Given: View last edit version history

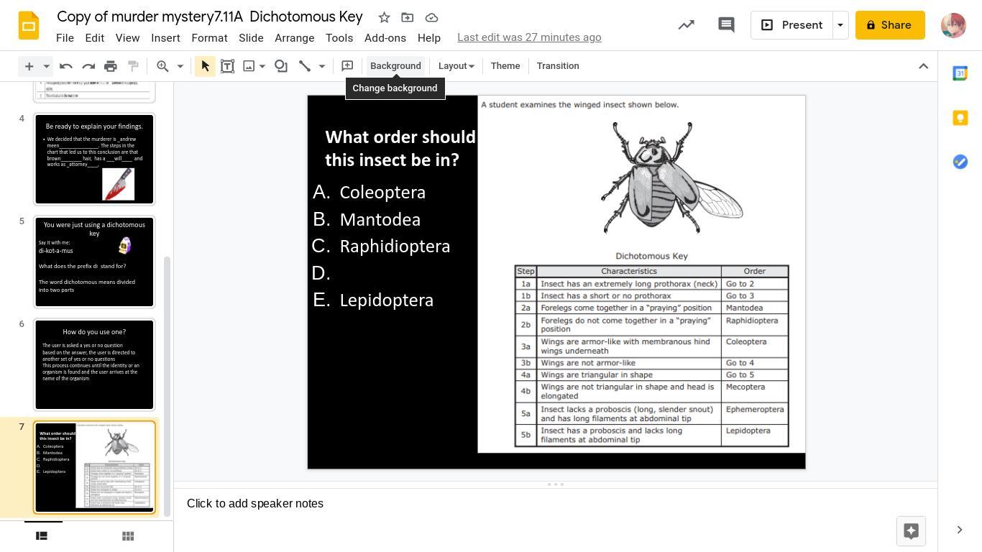Looking at the screenshot, I should [529, 37].
